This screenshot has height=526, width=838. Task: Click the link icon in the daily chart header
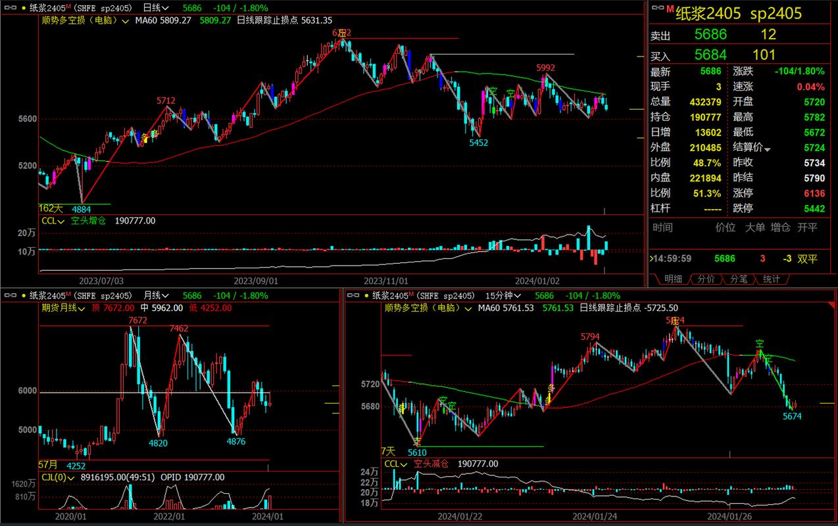coord(11,8)
